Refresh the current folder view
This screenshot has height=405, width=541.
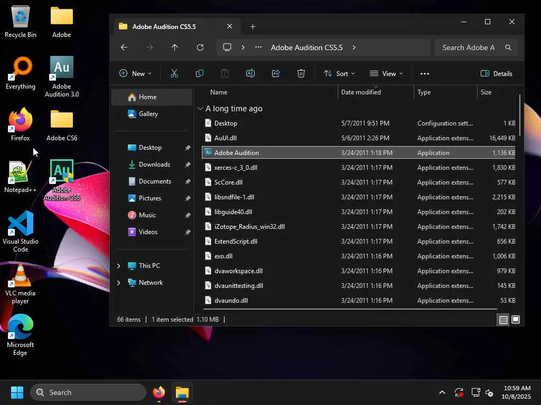pyautogui.click(x=200, y=47)
